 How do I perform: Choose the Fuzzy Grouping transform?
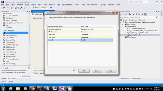(x=11, y=52)
